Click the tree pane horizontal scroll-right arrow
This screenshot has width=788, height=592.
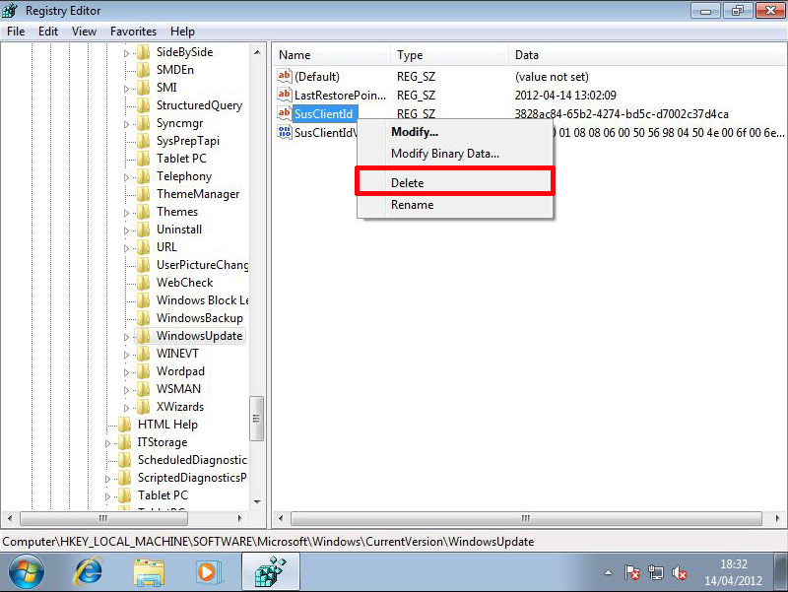click(239, 518)
